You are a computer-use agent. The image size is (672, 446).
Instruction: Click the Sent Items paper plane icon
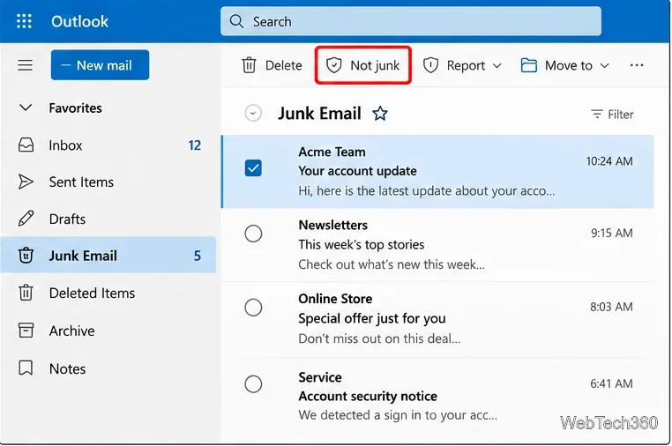coord(26,182)
